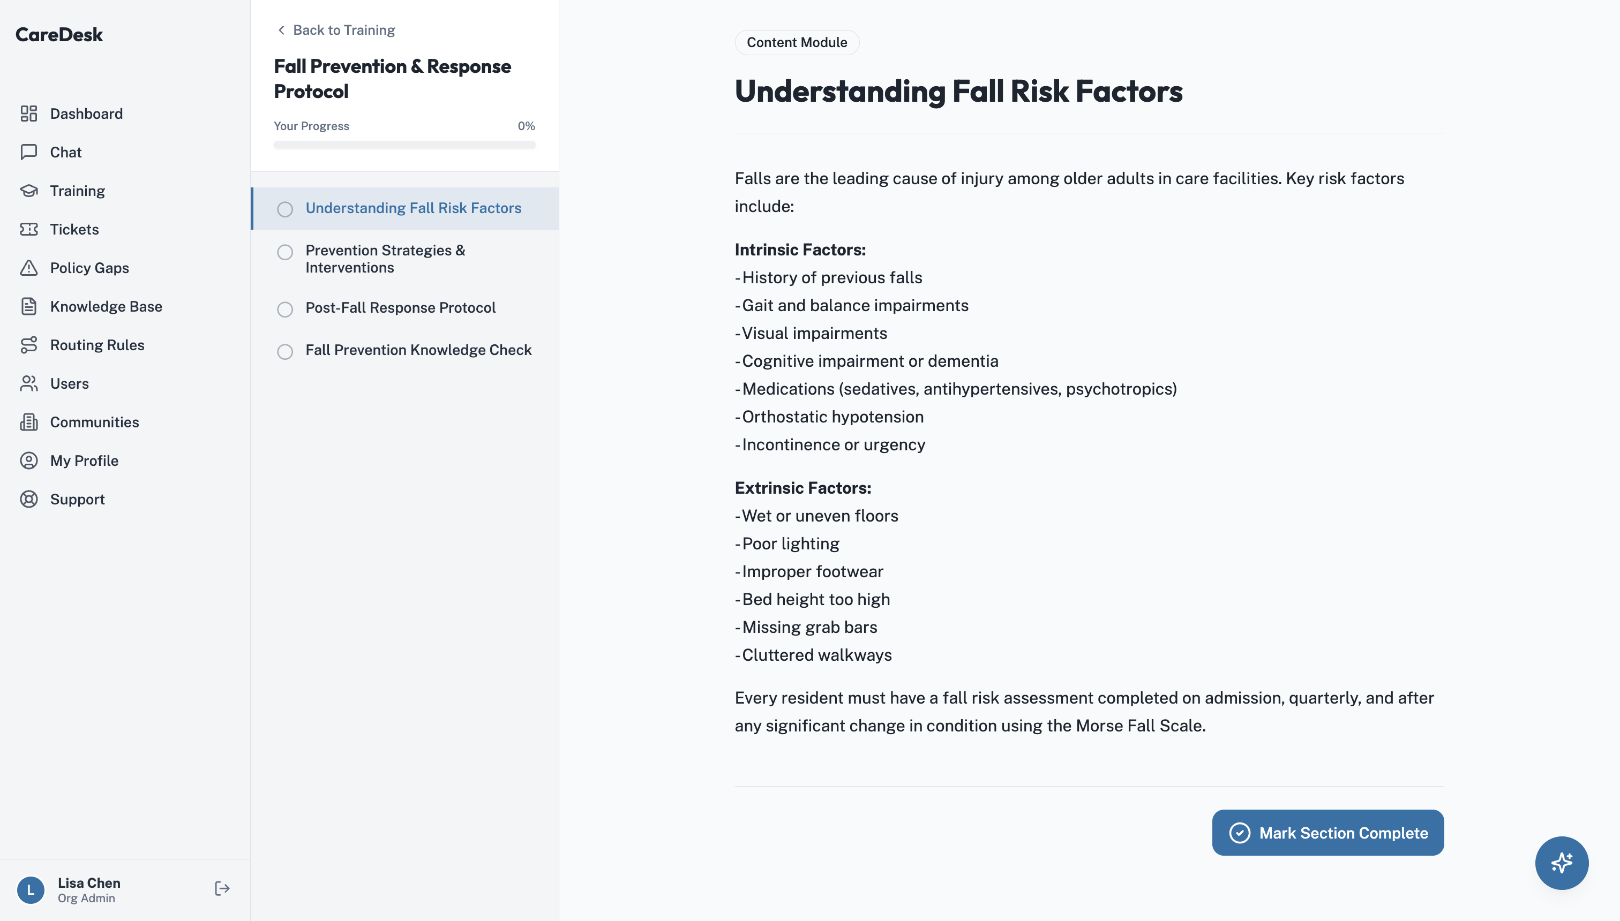This screenshot has height=921, width=1620.
Task: Toggle the Post-Fall Response Protocol circle
Action: (x=286, y=309)
